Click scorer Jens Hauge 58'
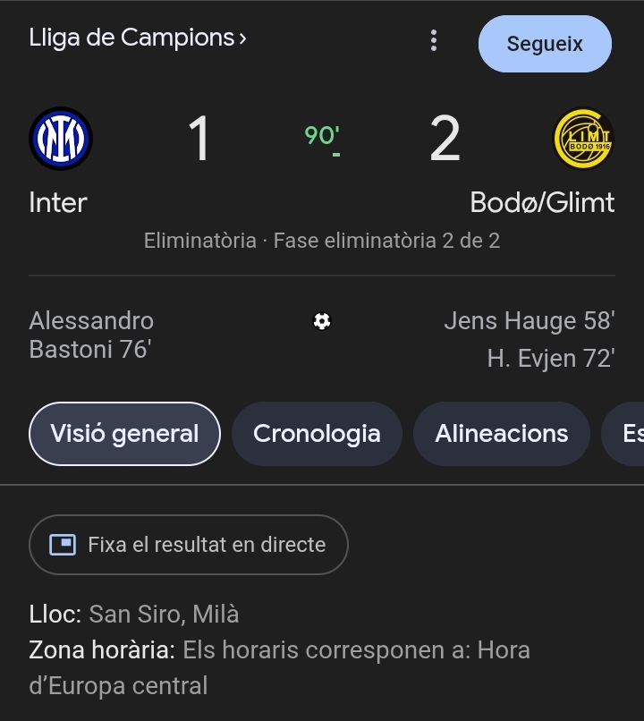644x721 pixels. tap(529, 320)
